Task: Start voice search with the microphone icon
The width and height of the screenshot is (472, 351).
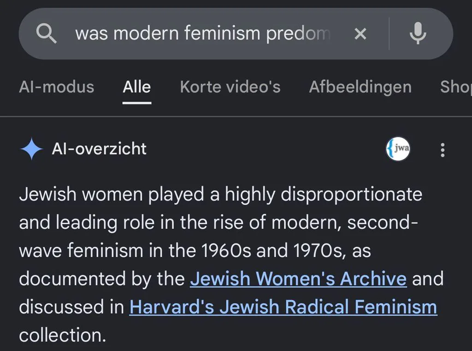Action: coord(418,33)
